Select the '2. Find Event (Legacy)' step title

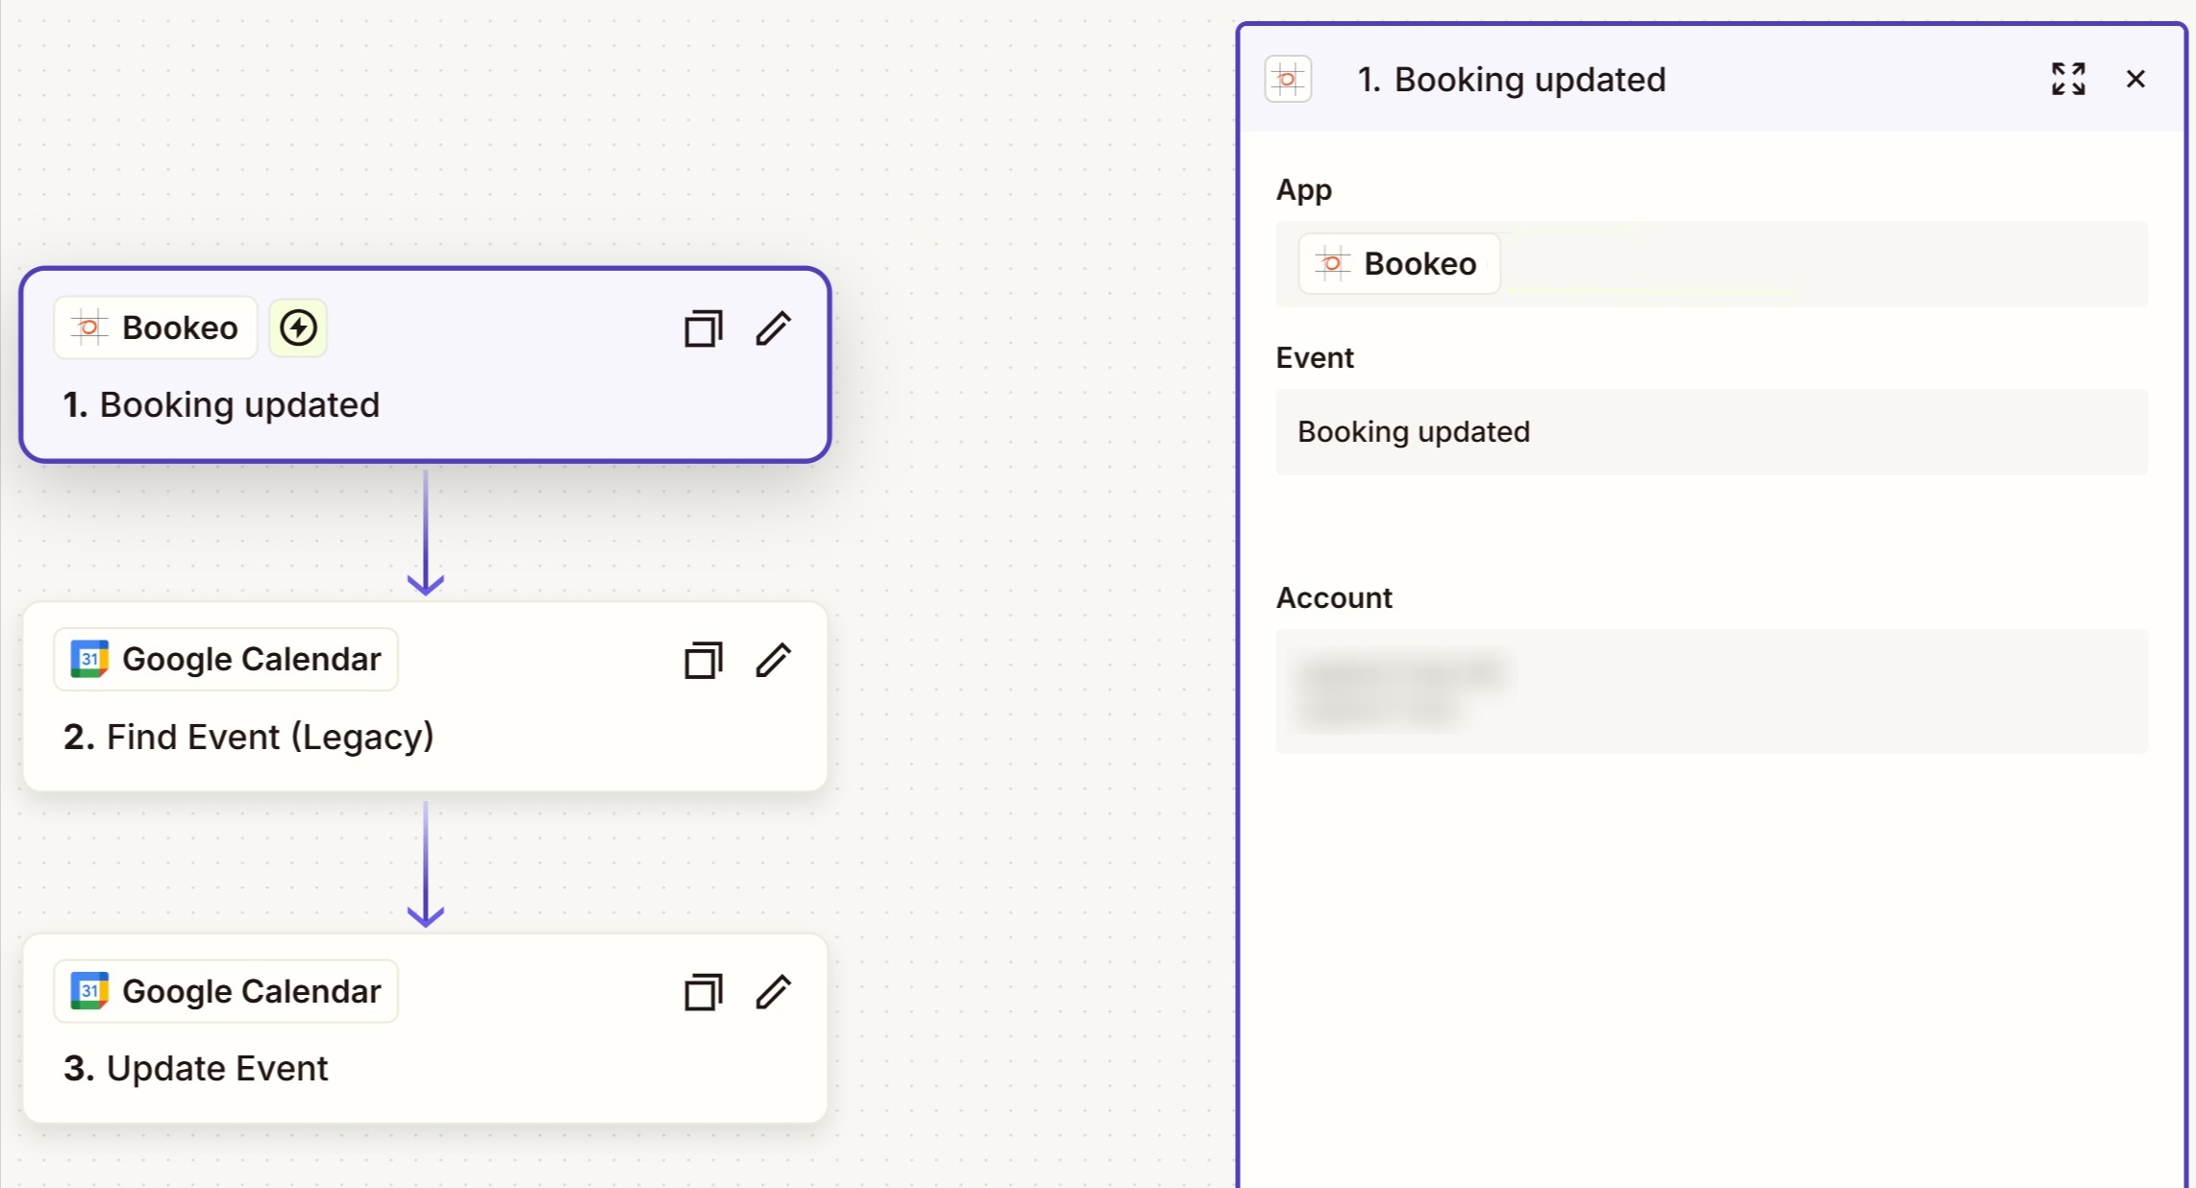(x=249, y=738)
